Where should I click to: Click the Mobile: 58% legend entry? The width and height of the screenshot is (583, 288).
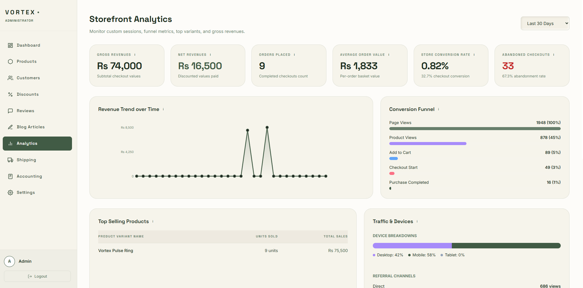pos(422,255)
